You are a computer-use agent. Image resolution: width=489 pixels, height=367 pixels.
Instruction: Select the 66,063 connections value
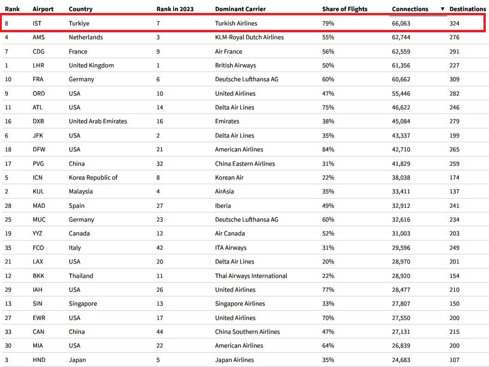tap(401, 24)
